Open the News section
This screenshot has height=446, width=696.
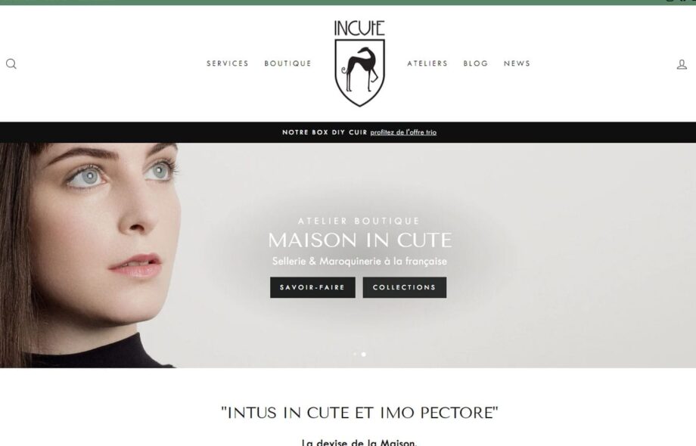click(x=517, y=63)
